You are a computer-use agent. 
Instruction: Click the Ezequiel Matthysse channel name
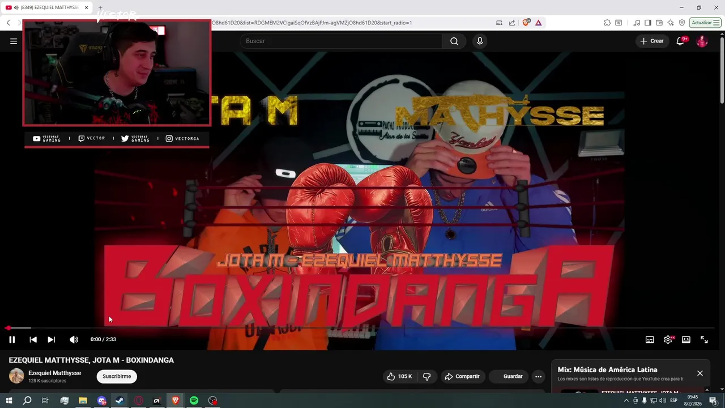54,373
